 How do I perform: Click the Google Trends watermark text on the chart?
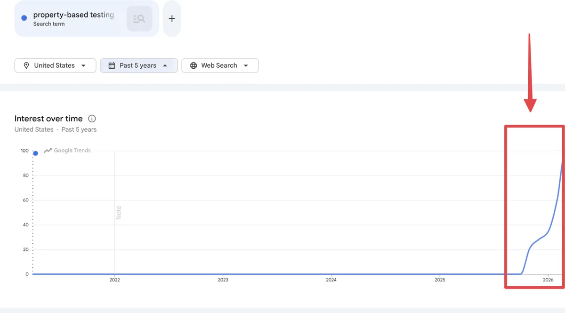(x=72, y=150)
